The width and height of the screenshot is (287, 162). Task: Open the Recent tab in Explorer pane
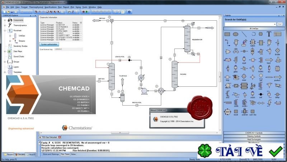(8, 155)
